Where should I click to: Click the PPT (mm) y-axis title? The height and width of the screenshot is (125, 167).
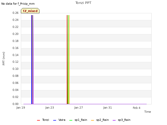4,59
